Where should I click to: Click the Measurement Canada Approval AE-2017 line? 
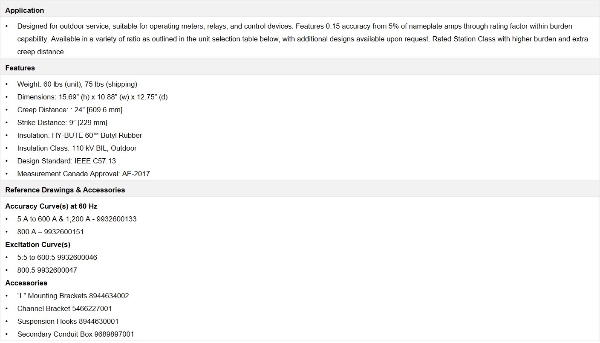pos(84,174)
